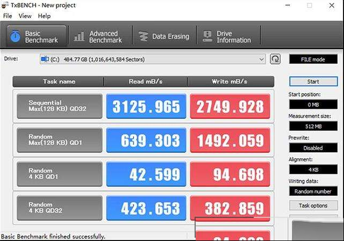Click 4 KB QD32 read result 423.653
This screenshot has width=344, height=241.
coord(146,208)
